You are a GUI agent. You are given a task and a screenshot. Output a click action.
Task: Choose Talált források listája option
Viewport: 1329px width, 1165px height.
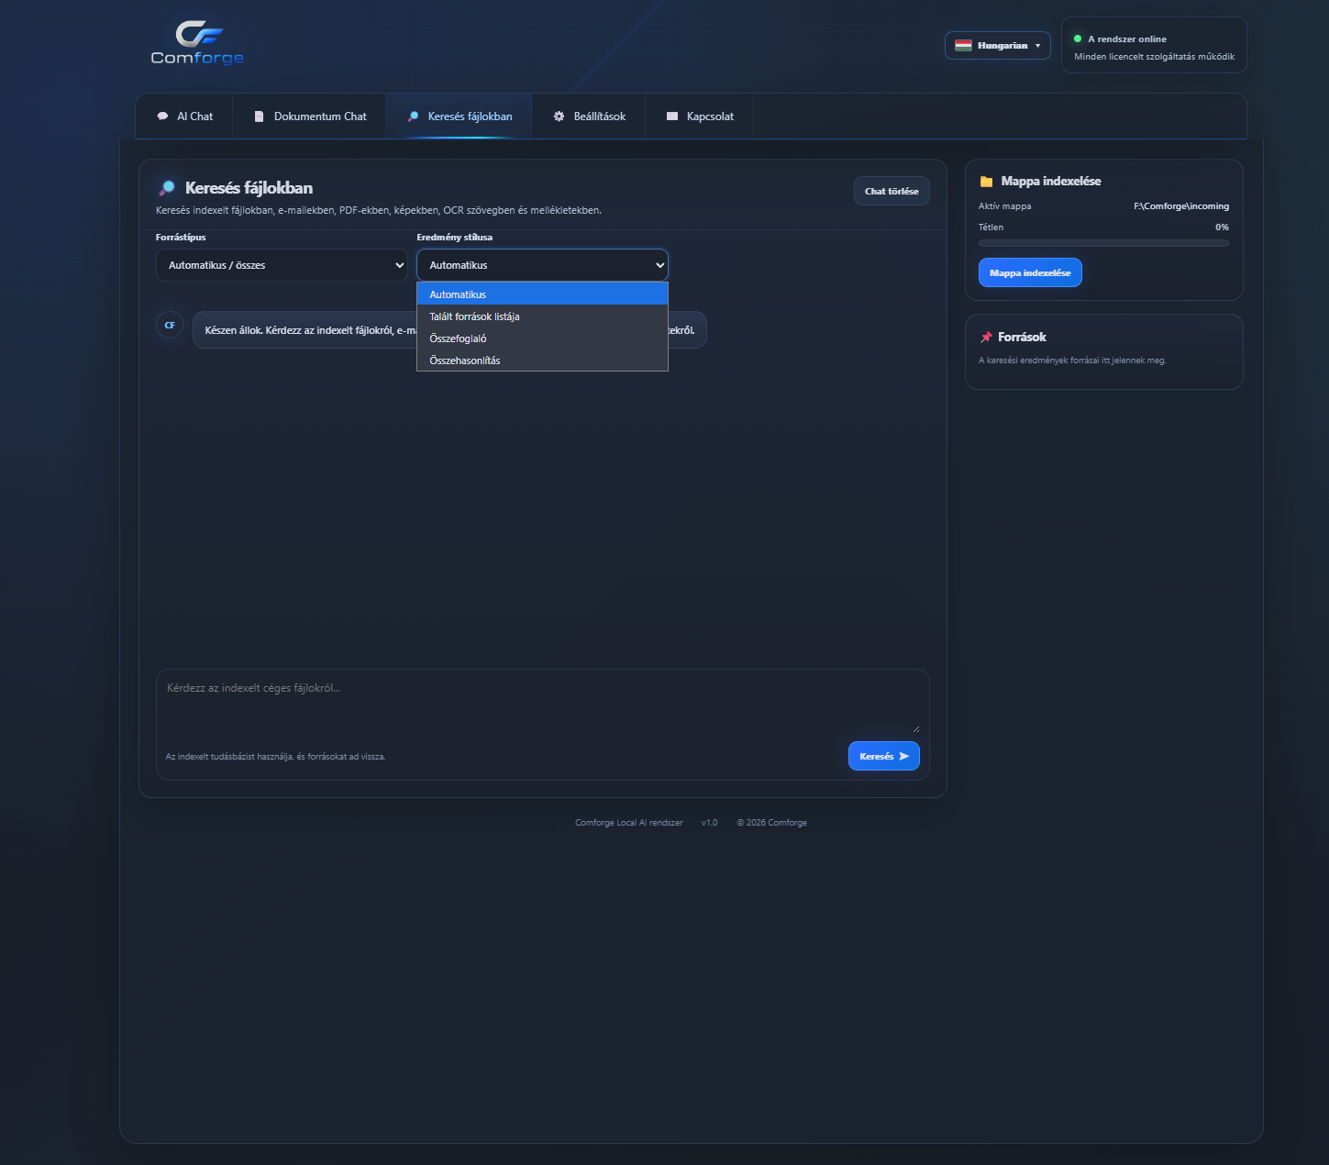pyautogui.click(x=542, y=316)
